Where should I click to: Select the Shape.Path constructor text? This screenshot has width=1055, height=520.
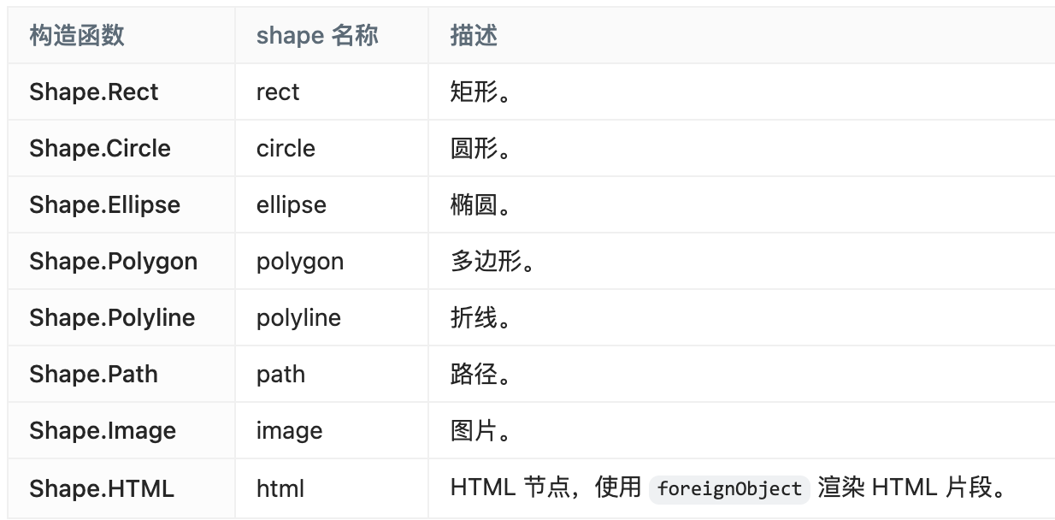(x=93, y=375)
